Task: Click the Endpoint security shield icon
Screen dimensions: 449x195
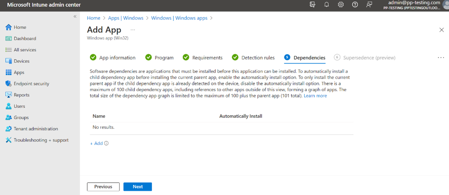Action: coord(8,84)
